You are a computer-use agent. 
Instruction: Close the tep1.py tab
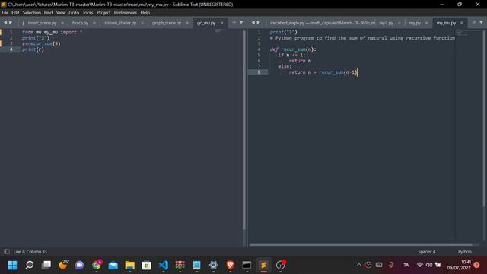399,23
